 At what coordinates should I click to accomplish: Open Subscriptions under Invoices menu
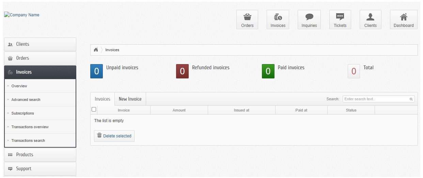23,113
